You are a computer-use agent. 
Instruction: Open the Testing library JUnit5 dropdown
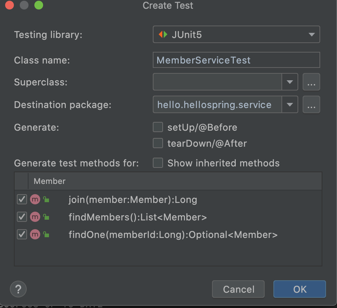point(236,34)
